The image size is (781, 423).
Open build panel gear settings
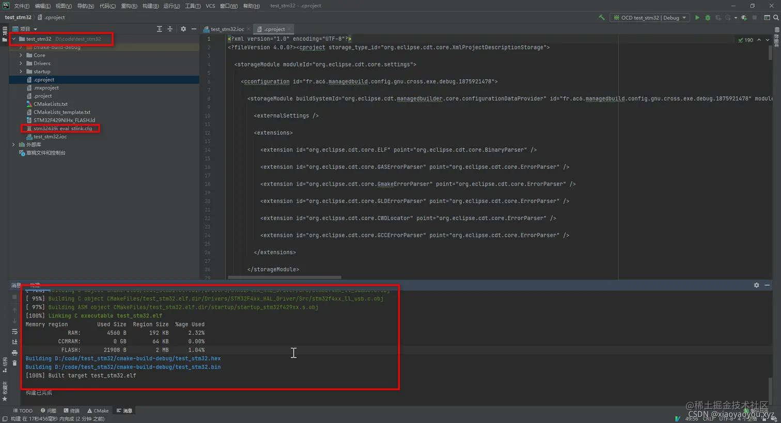pos(757,285)
